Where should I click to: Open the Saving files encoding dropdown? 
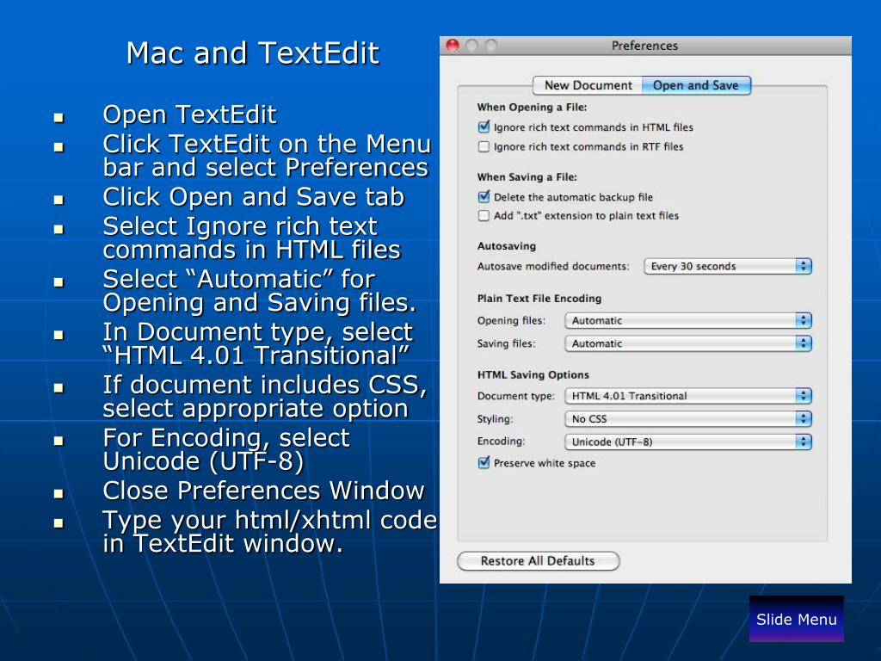tap(688, 343)
